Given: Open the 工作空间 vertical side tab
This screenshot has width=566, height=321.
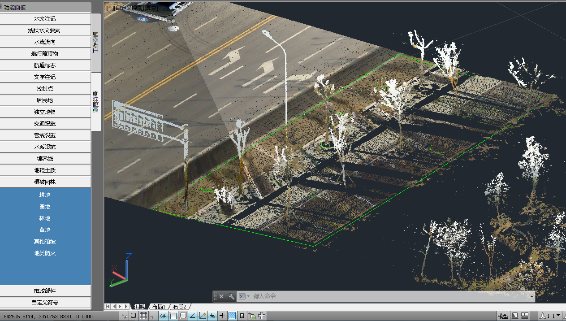Looking at the screenshot, I should [96, 43].
